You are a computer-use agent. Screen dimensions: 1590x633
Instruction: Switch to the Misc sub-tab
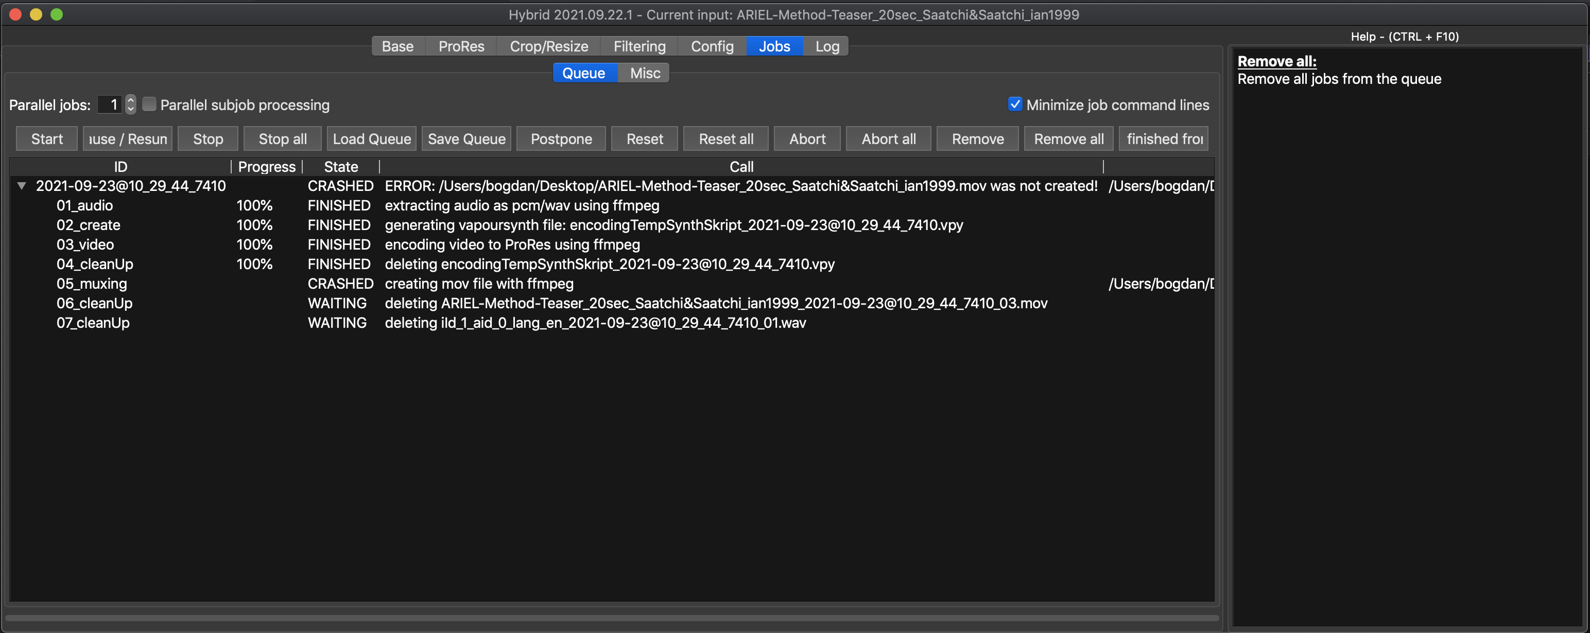click(x=645, y=73)
